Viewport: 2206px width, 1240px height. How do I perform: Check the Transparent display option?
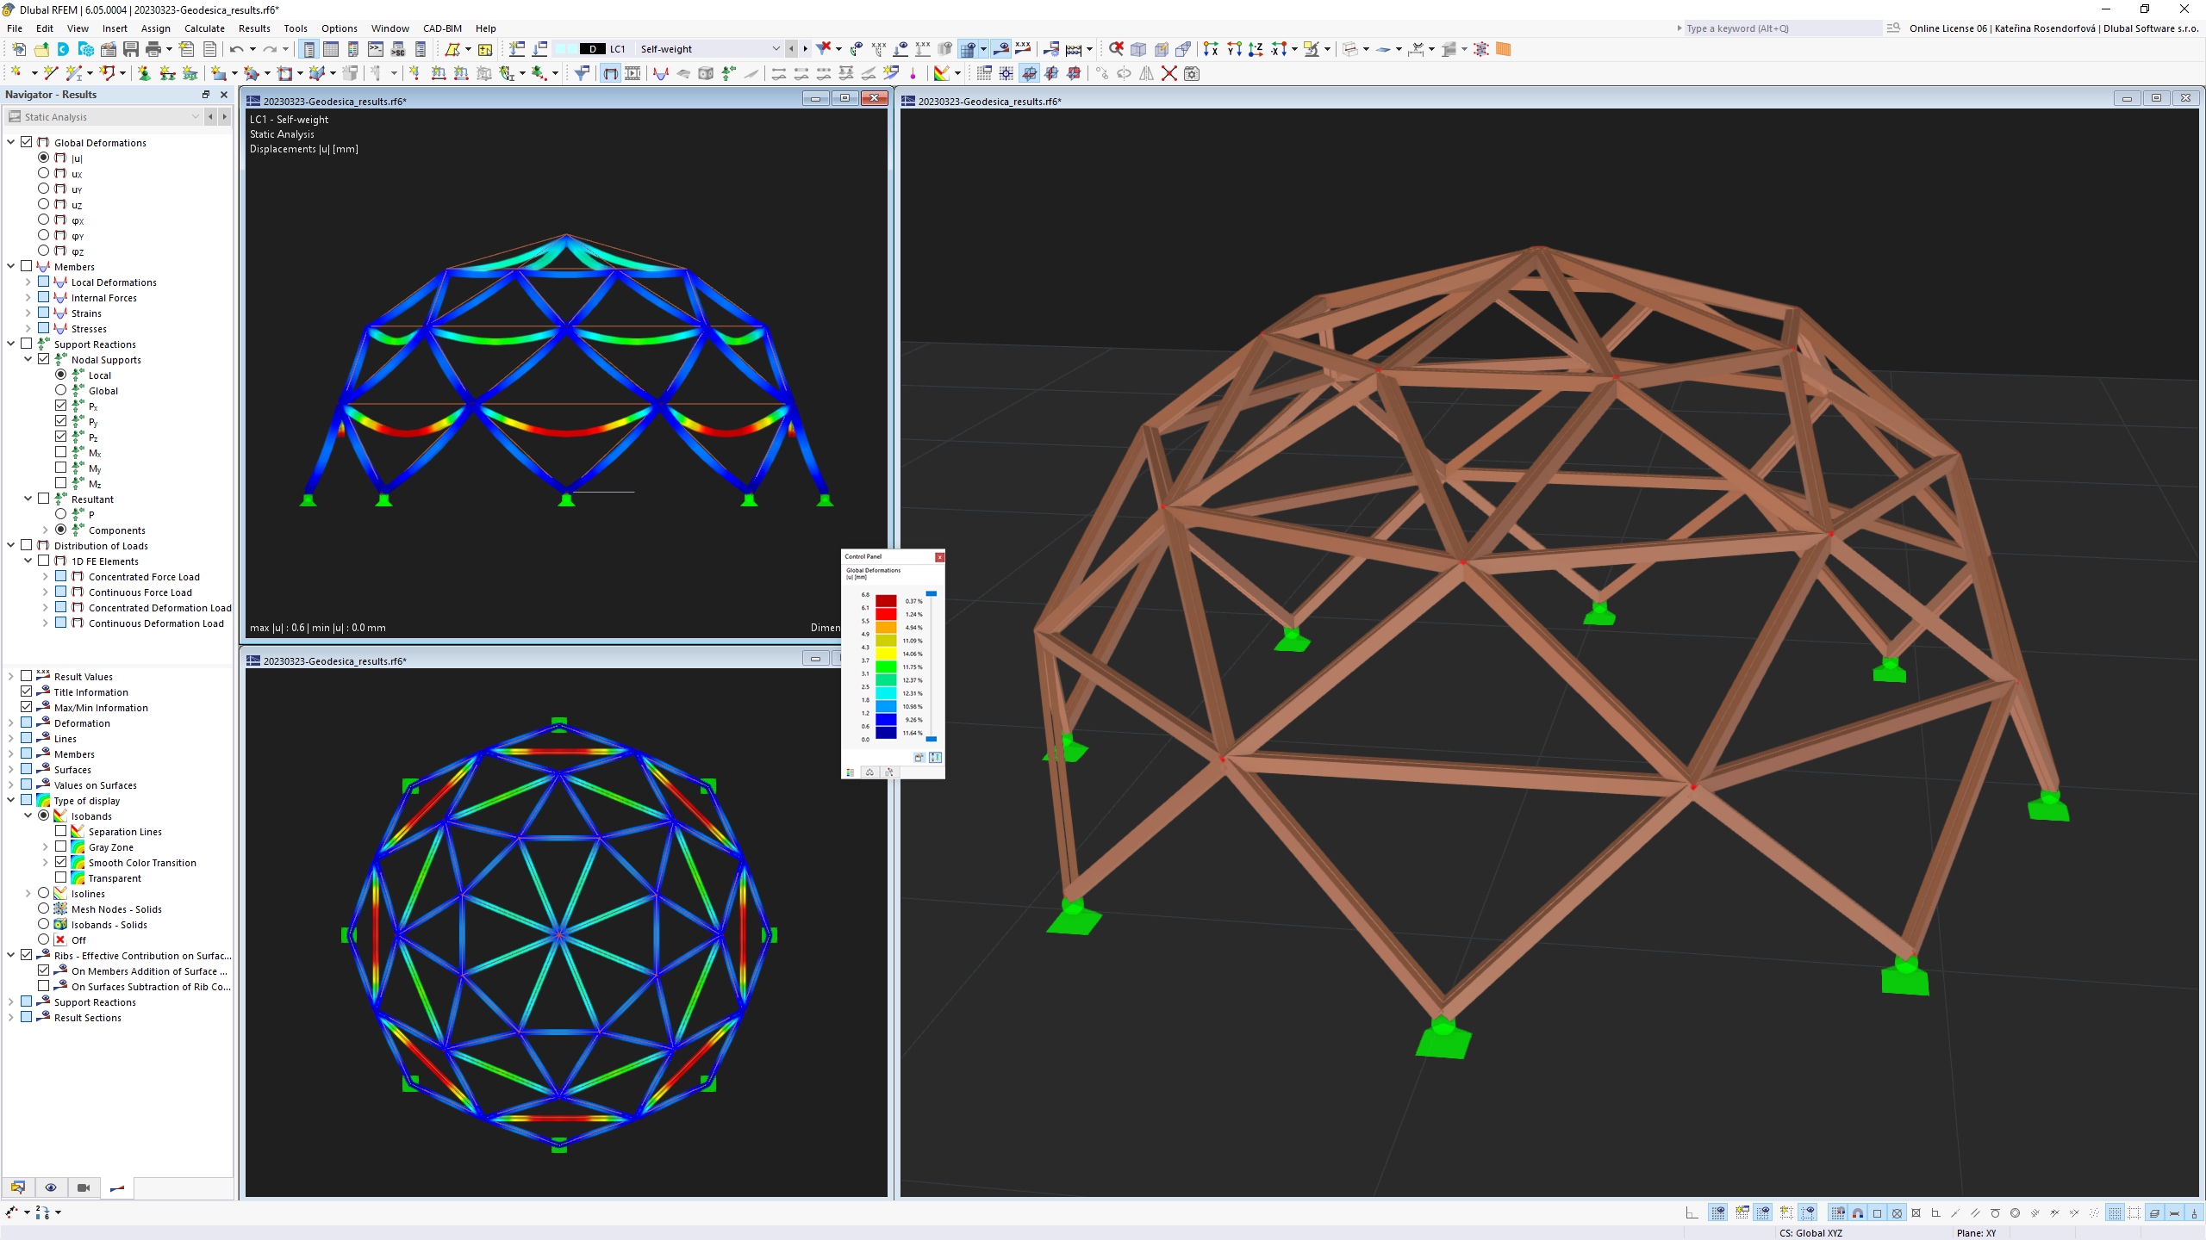(x=61, y=877)
